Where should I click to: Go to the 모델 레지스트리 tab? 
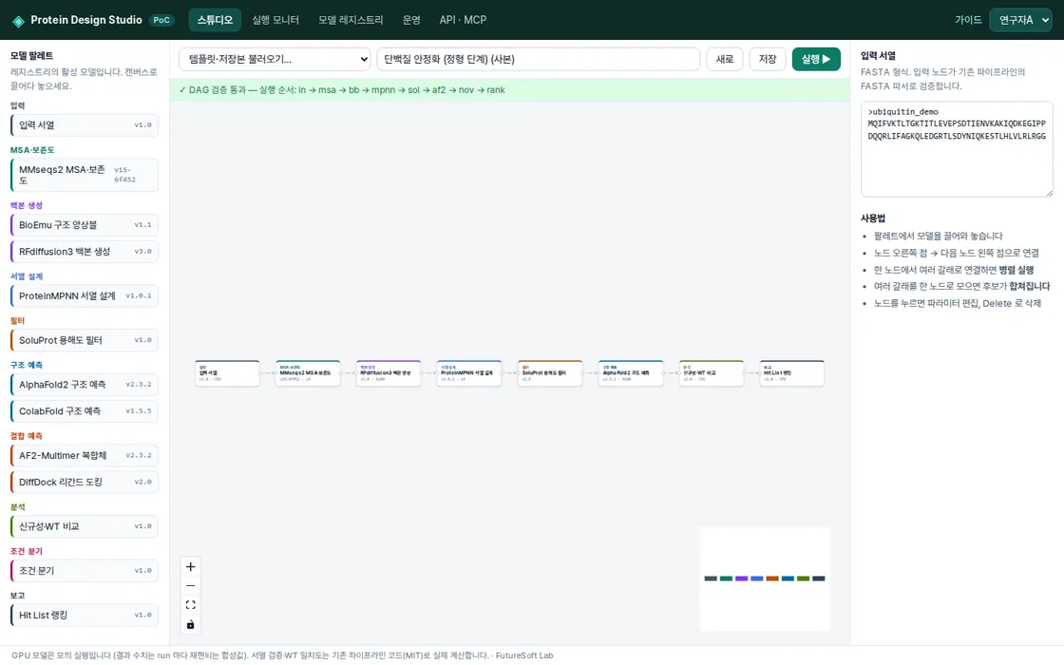(x=351, y=20)
